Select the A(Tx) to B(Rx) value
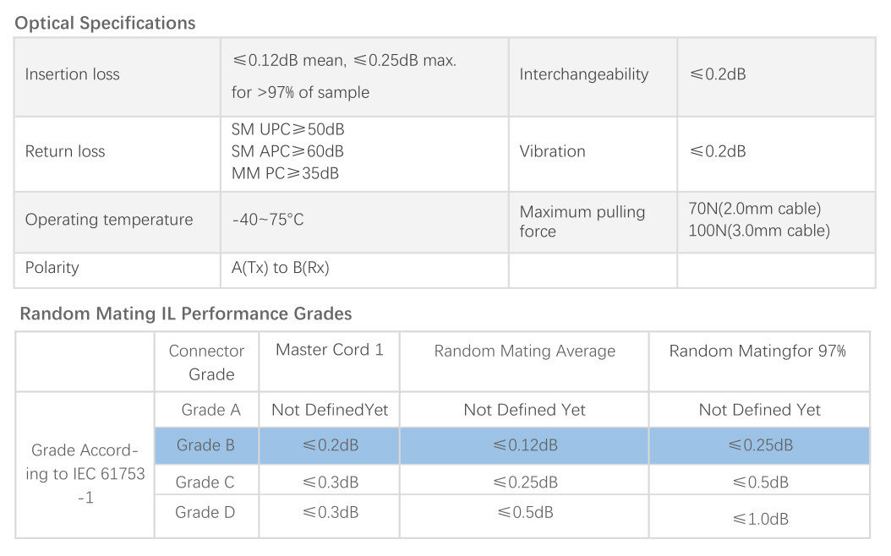The width and height of the screenshot is (891, 556). (x=281, y=268)
